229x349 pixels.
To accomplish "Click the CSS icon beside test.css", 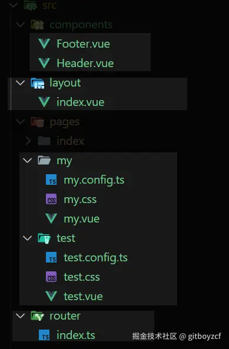I will click(51, 277).
